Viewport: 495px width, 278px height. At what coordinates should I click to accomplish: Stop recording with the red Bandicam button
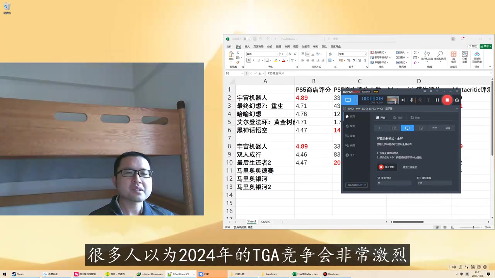(x=447, y=100)
